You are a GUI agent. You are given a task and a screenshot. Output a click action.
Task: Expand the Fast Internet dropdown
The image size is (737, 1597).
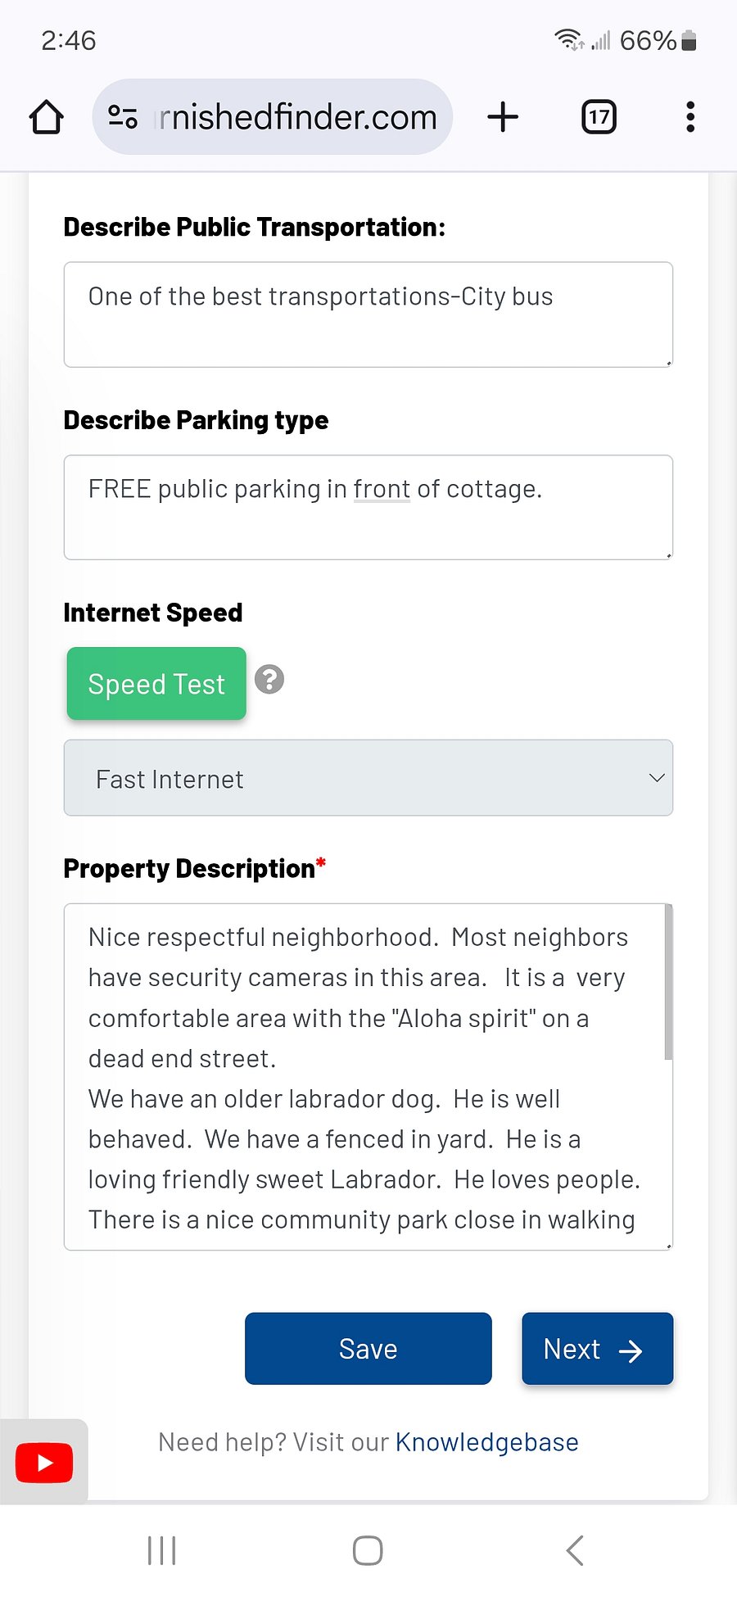pos(368,778)
